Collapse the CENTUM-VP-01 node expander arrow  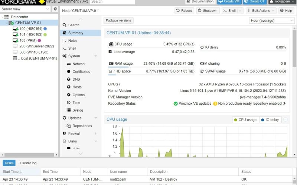pos(7,23)
